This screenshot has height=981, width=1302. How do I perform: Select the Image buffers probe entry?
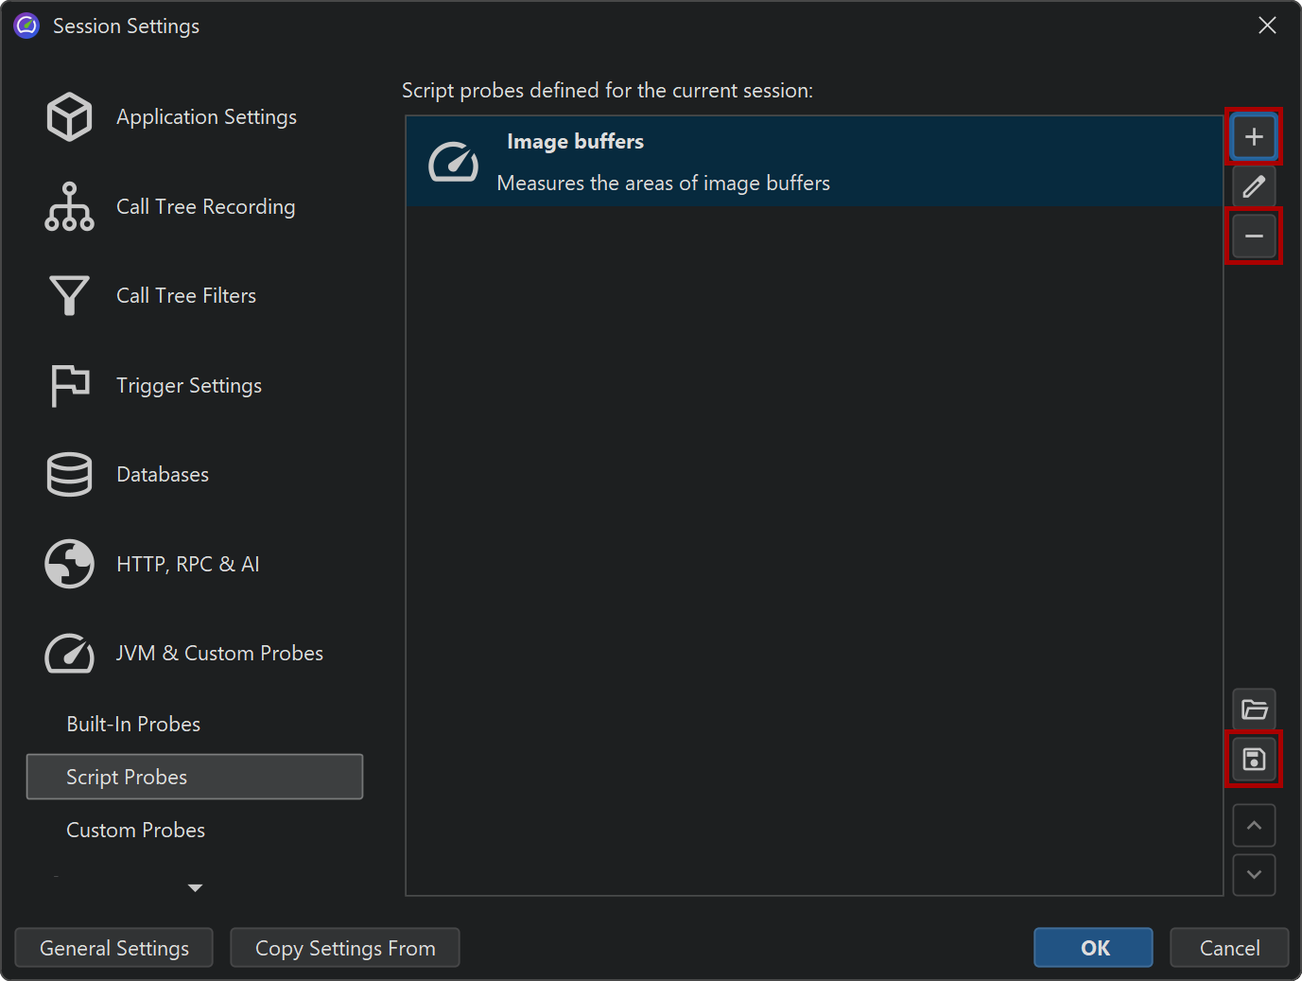click(813, 162)
